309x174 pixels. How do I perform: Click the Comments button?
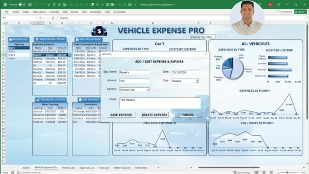(x=284, y=12)
